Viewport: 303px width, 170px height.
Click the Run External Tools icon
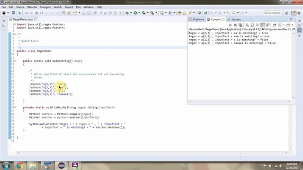[x=152, y=13]
